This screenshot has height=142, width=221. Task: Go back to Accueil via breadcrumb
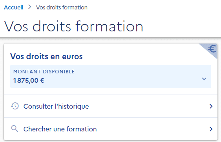pos(14,7)
